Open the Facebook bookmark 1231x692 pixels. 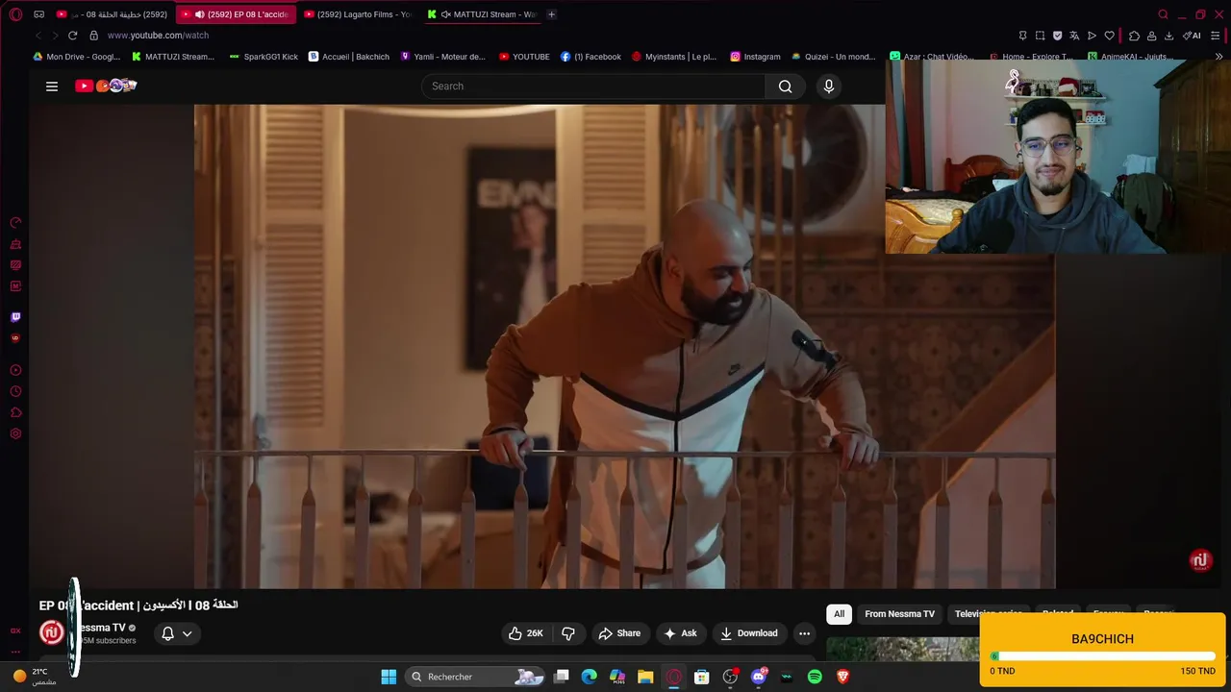590,57
